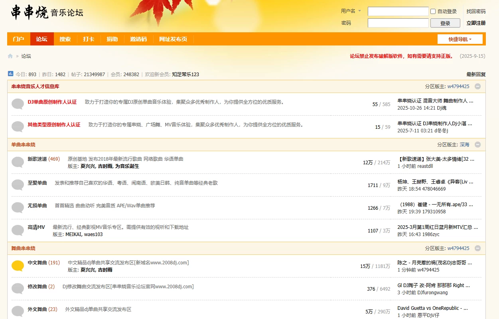
Task: Click the 无损单曲 forum bubble icon
Action: pos(17,207)
